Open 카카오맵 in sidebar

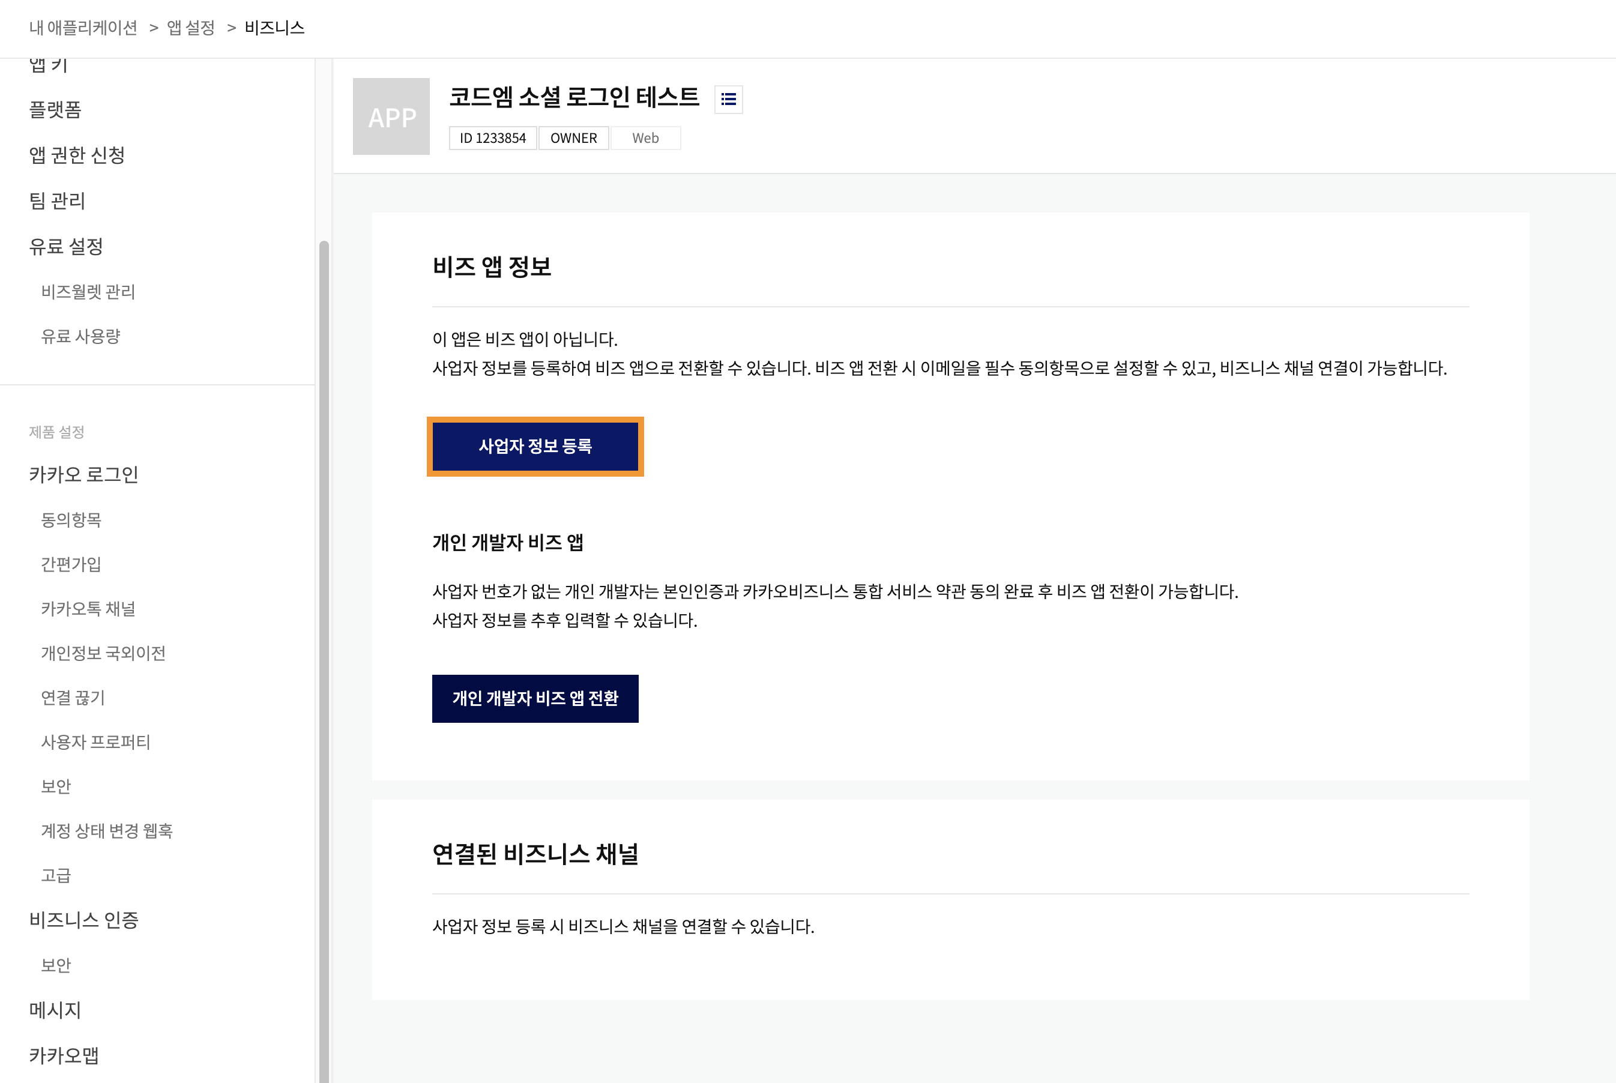tap(64, 1055)
